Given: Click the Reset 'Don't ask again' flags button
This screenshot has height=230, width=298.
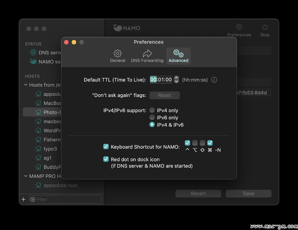Looking at the screenshot, I should point(164,95).
